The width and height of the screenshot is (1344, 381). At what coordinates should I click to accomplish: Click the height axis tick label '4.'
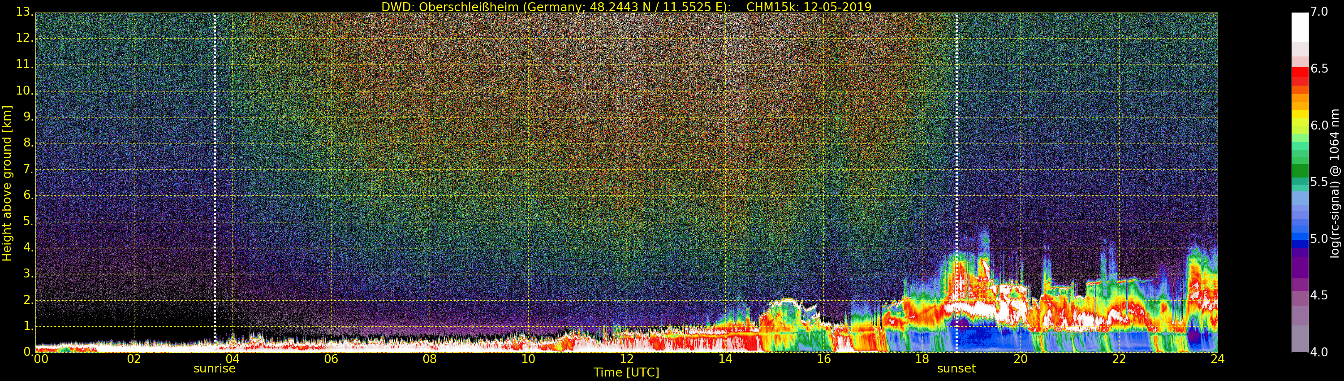coord(28,248)
